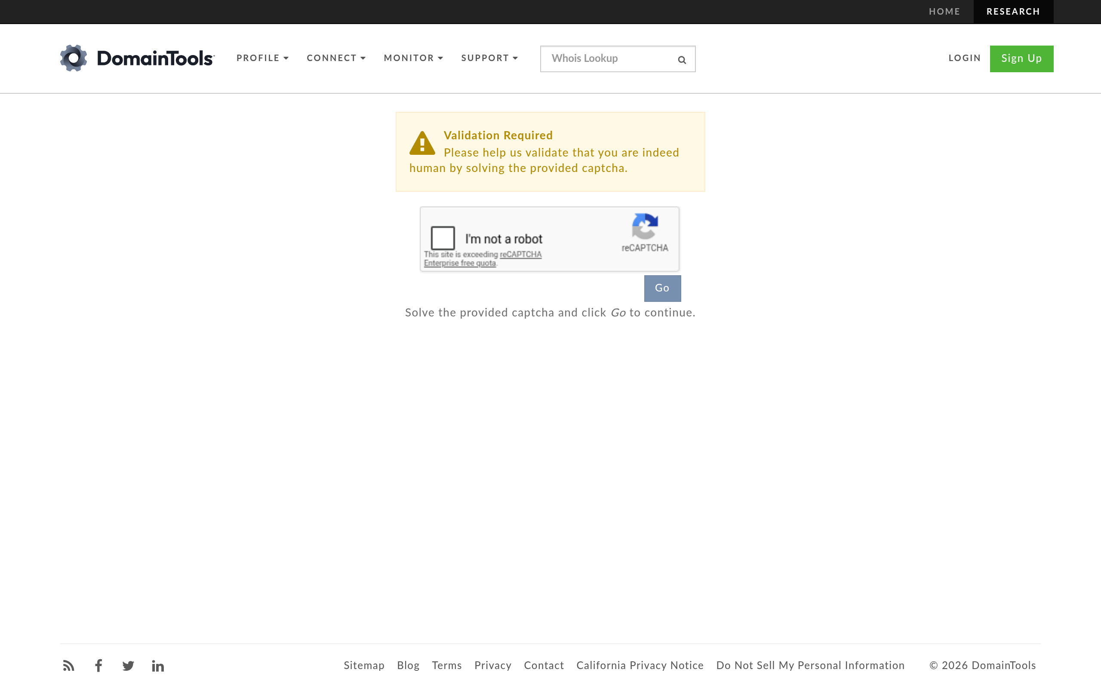
Task: Expand the Profile dropdown menu
Action: 262,58
